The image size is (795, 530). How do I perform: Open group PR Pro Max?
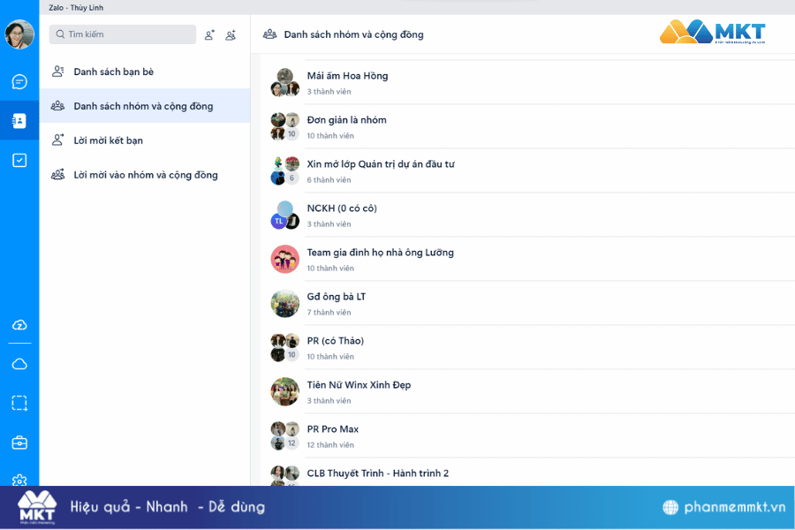tap(528, 435)
